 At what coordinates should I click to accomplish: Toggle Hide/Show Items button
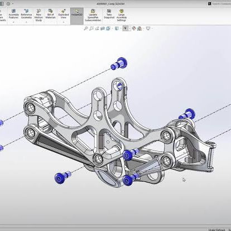[x=126, y=28]
